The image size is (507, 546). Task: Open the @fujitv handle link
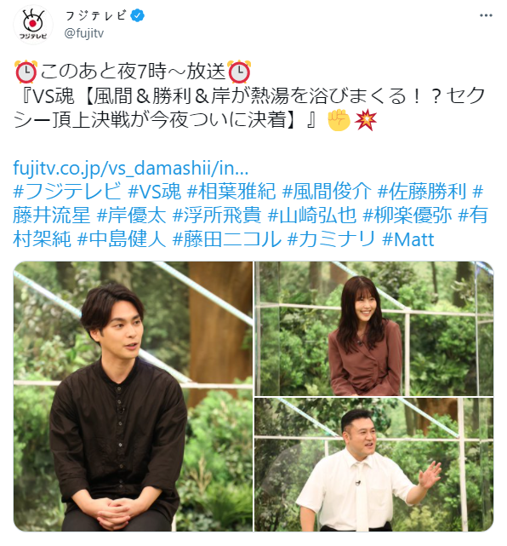pos(84,33)
